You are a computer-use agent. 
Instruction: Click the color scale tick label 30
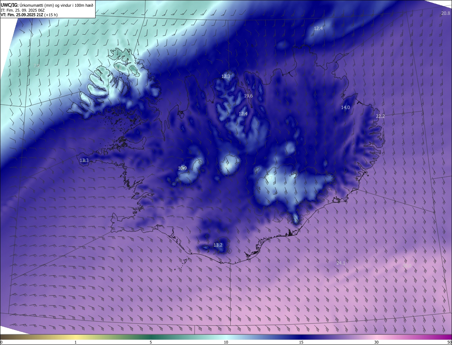click(376, 342)
